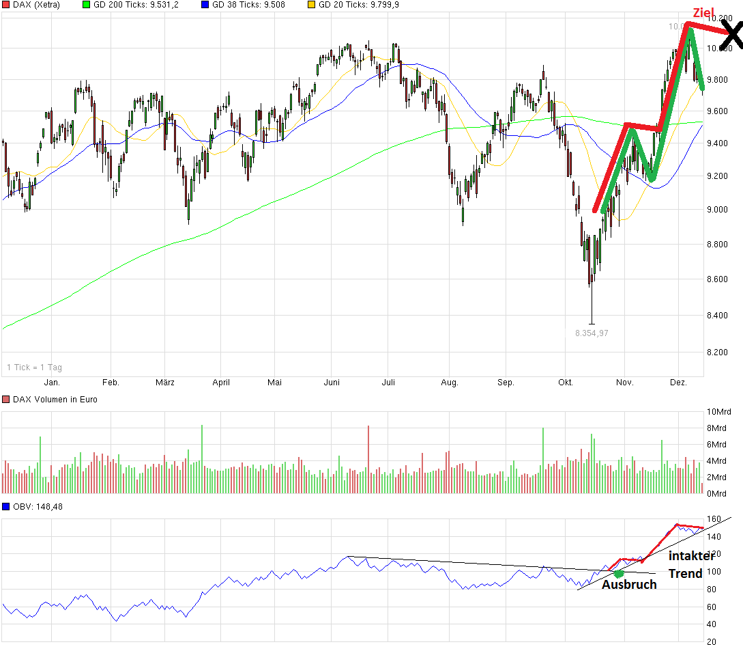Click the 'Sep.' month label

(506, 383)
